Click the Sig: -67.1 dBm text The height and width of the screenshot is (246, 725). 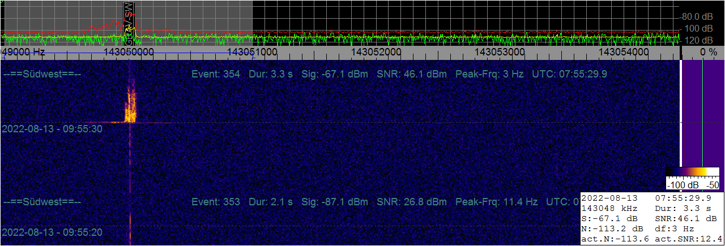click(x=335, y=75)
